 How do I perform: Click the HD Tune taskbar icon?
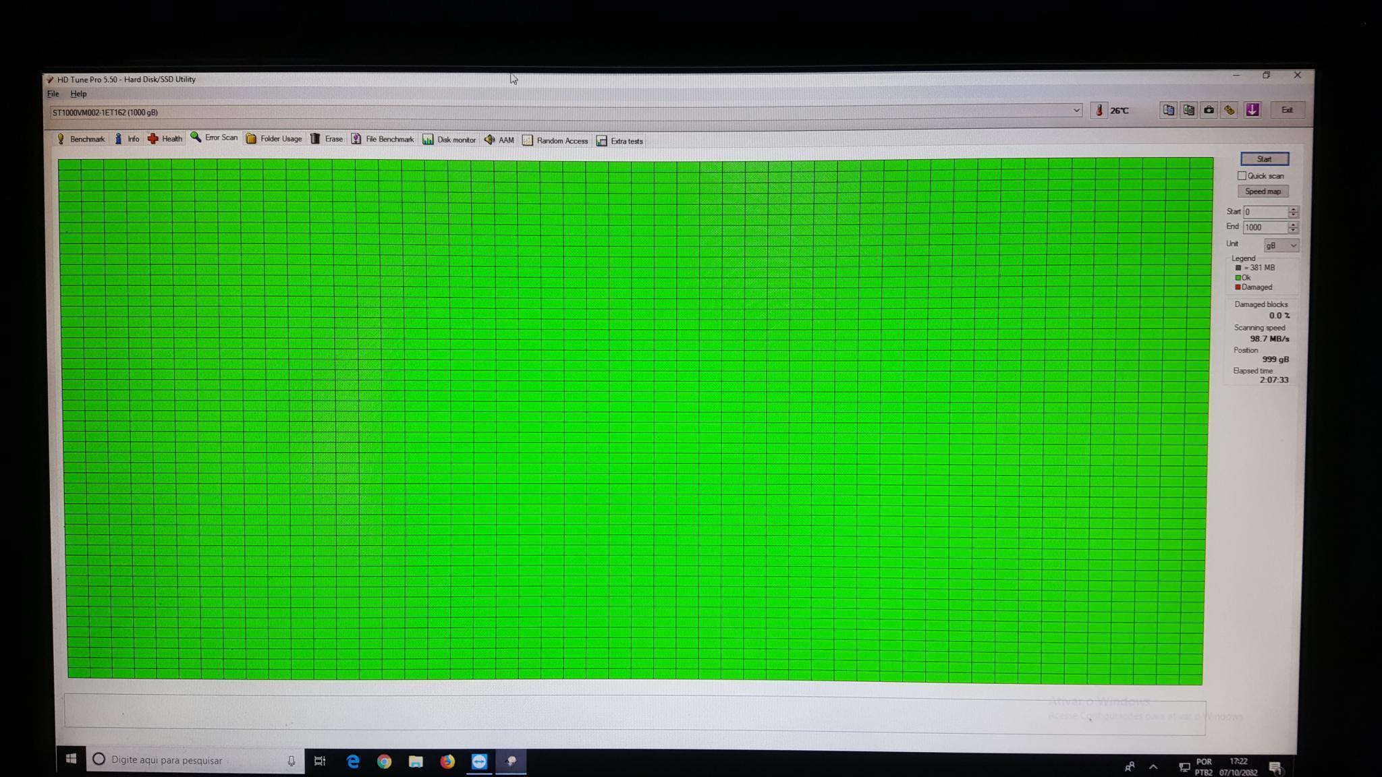(x=511, y=761)
